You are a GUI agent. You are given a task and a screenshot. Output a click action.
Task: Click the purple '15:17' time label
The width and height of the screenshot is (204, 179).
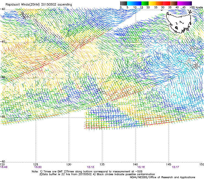tap(175, 167)
